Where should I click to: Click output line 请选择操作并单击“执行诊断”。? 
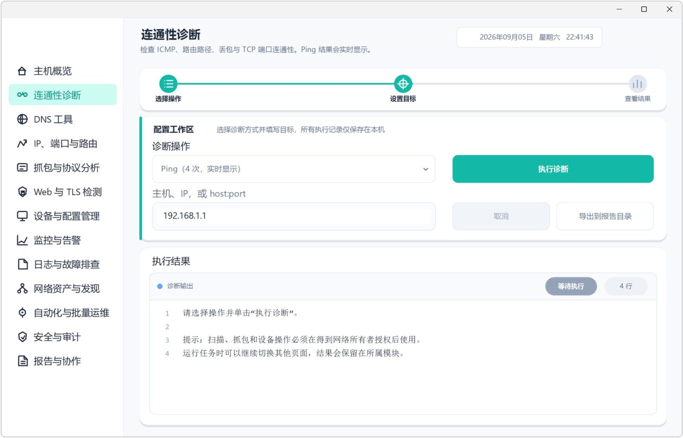[242, 313]
